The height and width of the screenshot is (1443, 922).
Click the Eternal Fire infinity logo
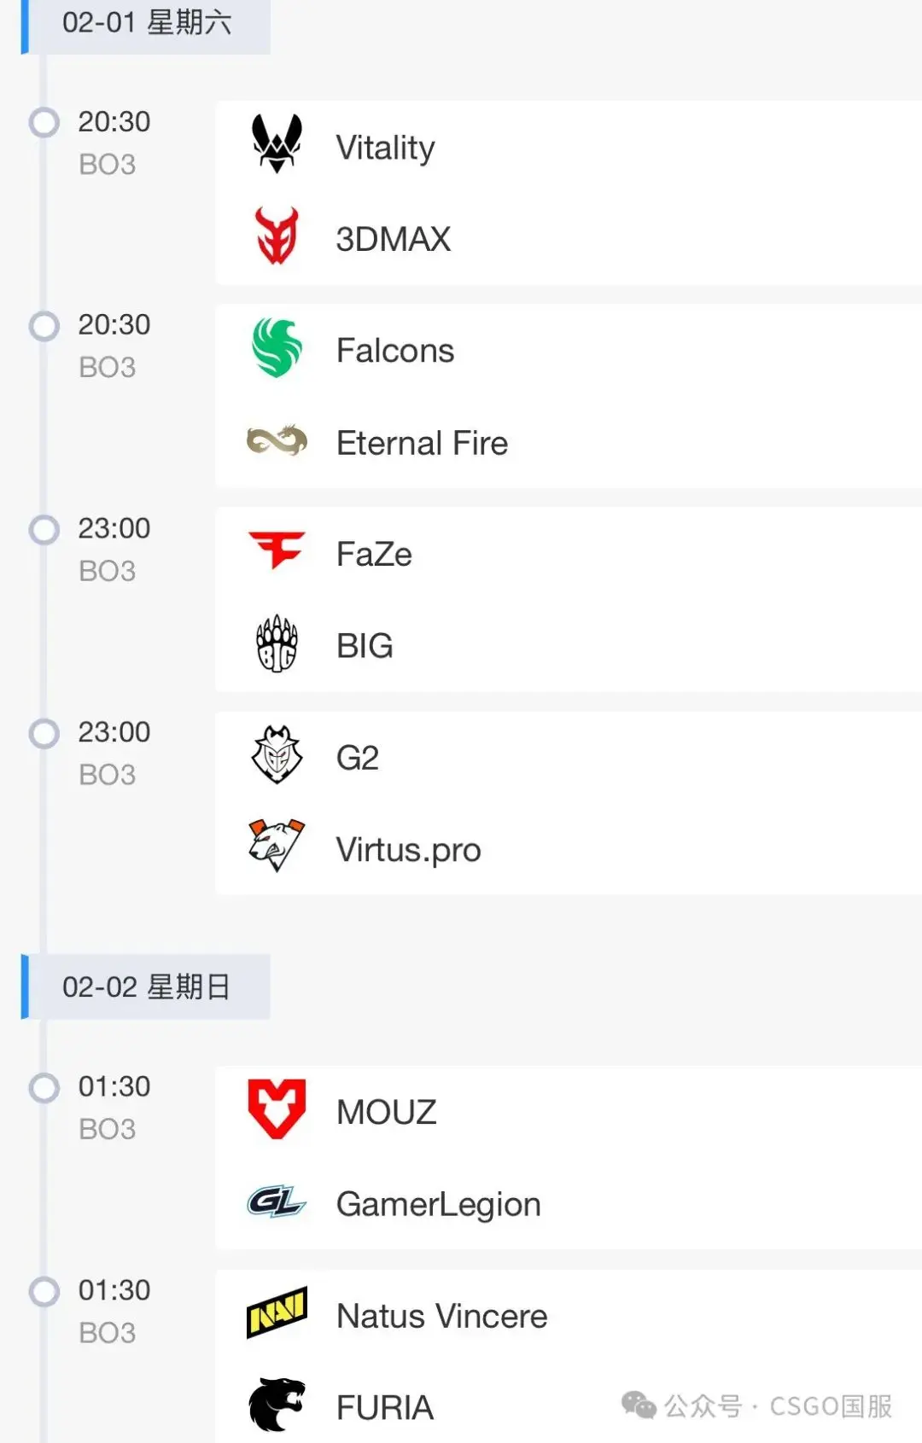(277, 440)
